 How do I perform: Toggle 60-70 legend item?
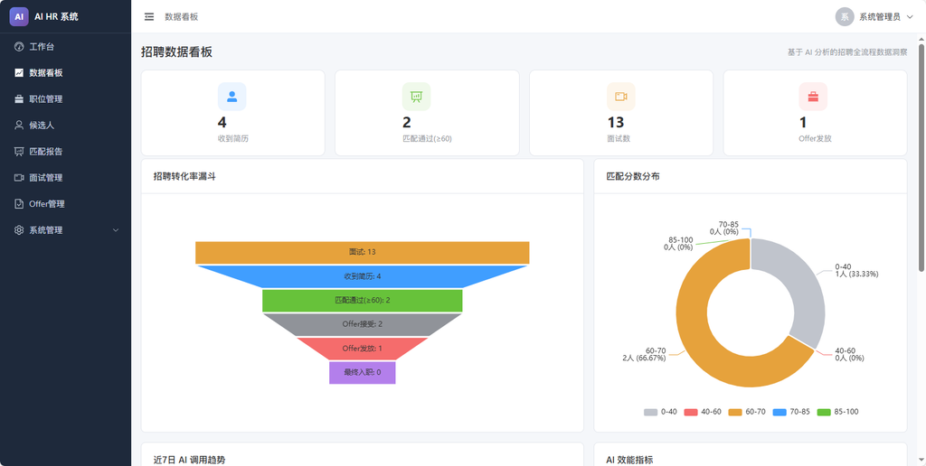(x=747, y=412)
